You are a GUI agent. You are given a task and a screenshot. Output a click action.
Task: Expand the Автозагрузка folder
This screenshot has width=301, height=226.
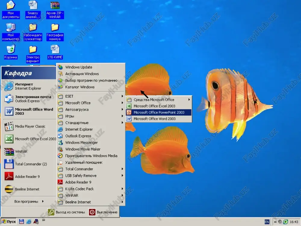(x=91, y=110)
